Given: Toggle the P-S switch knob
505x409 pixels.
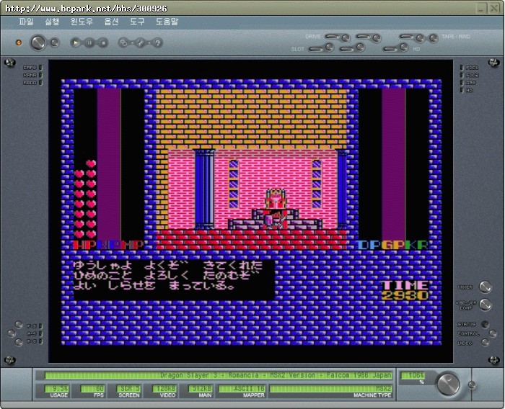Looking at the screenshot, I should coord(19,342).
